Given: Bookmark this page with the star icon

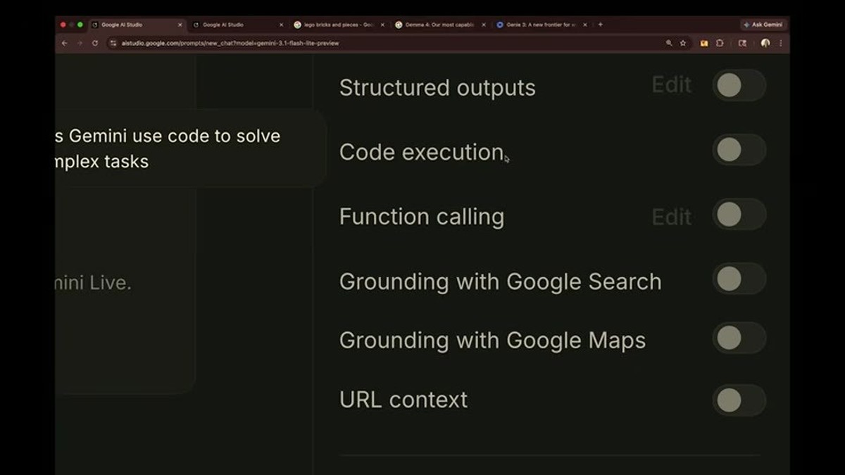Looking at the screenshot, I should [682, 43].
